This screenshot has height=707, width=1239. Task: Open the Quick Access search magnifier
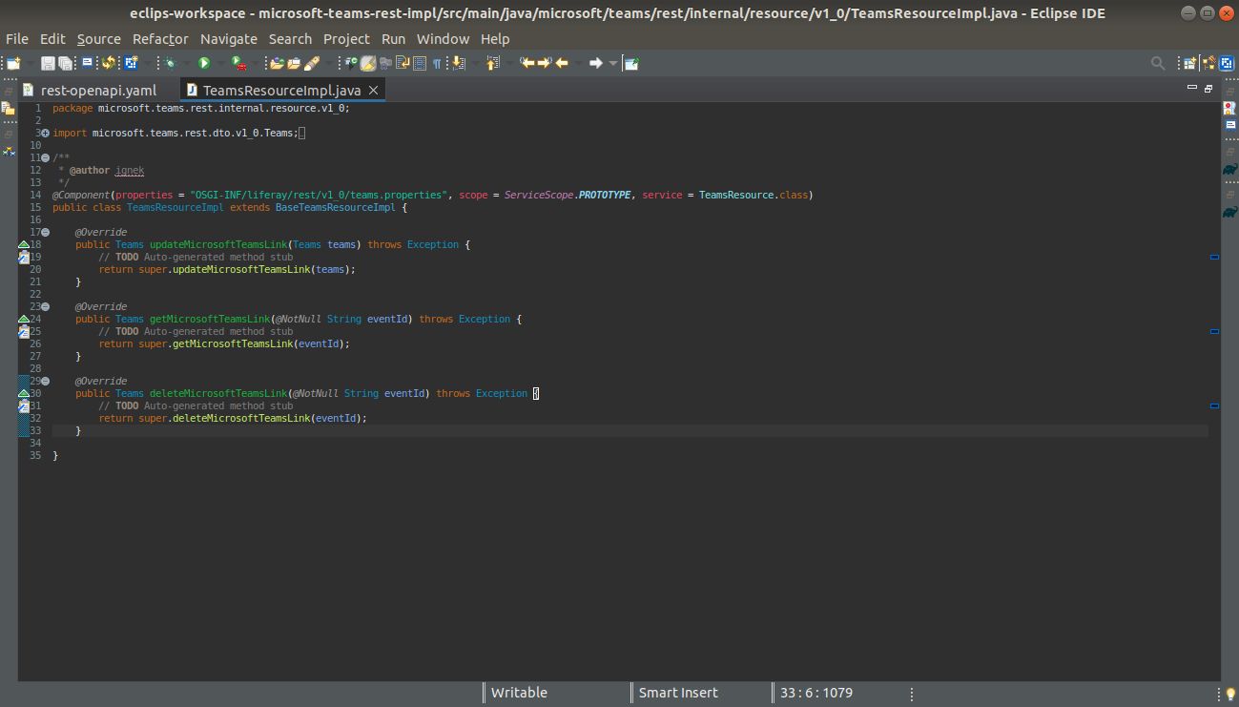[1158, 63]
